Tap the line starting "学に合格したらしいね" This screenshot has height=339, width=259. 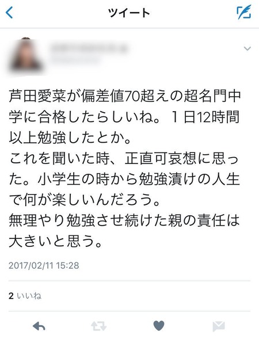[x=124, y=117]
